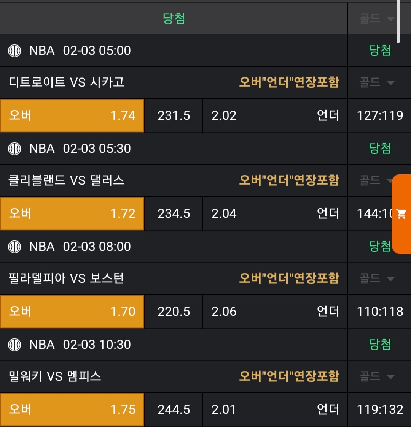The width and height of the screenshot is (411, 427).
Task: Select 오버 1.70 for 필라델피아 game
Action: [72, 312]
